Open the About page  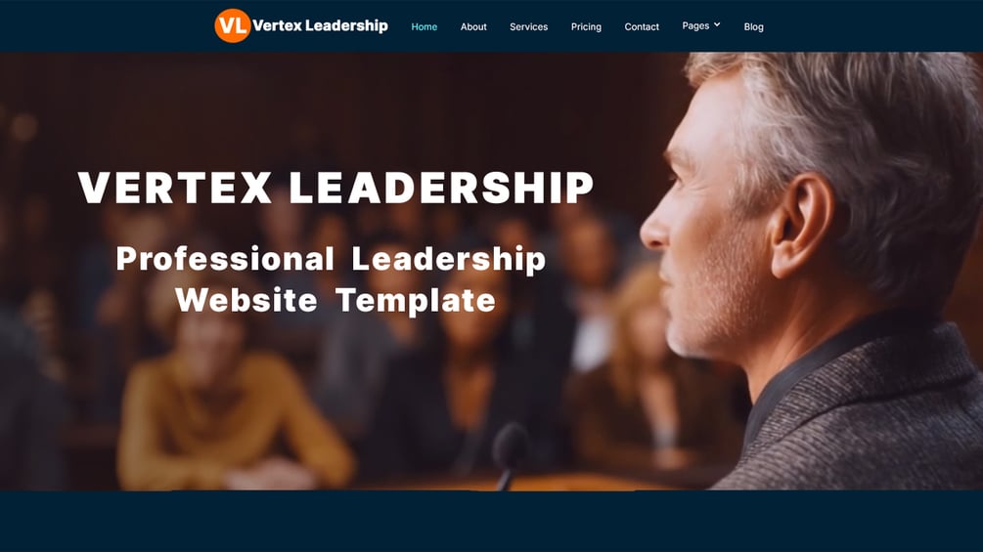473,27
